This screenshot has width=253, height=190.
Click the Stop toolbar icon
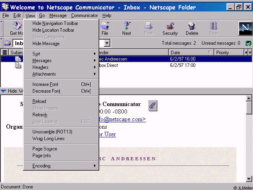coord(213,26)
